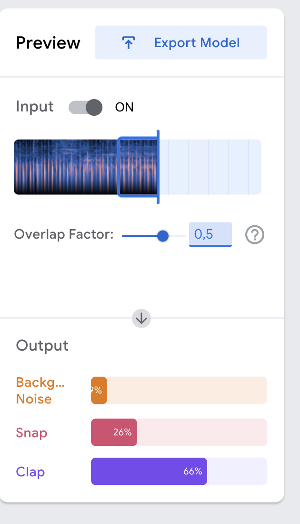Click the Overlap Factor value field 0,5
300x524 pixels.
pyautogui.click(x=210, y=234)
